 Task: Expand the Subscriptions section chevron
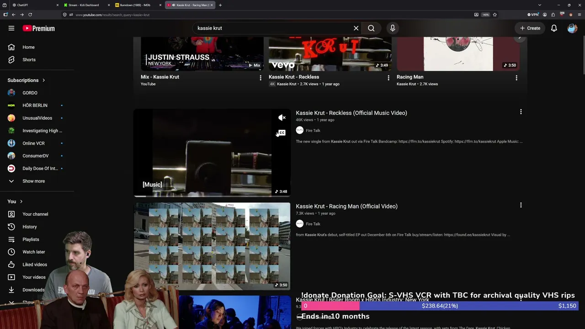(44, 80)
